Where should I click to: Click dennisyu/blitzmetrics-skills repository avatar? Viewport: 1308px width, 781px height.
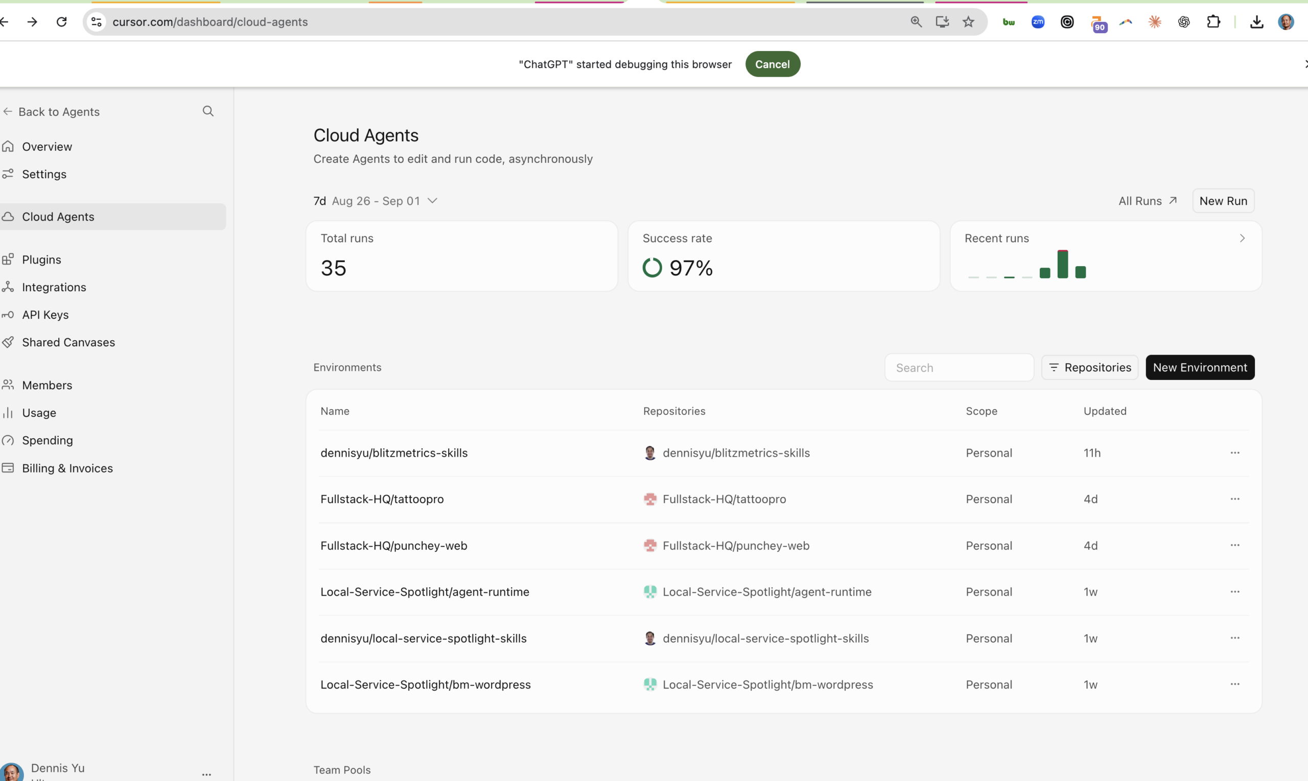pos(649,453)
